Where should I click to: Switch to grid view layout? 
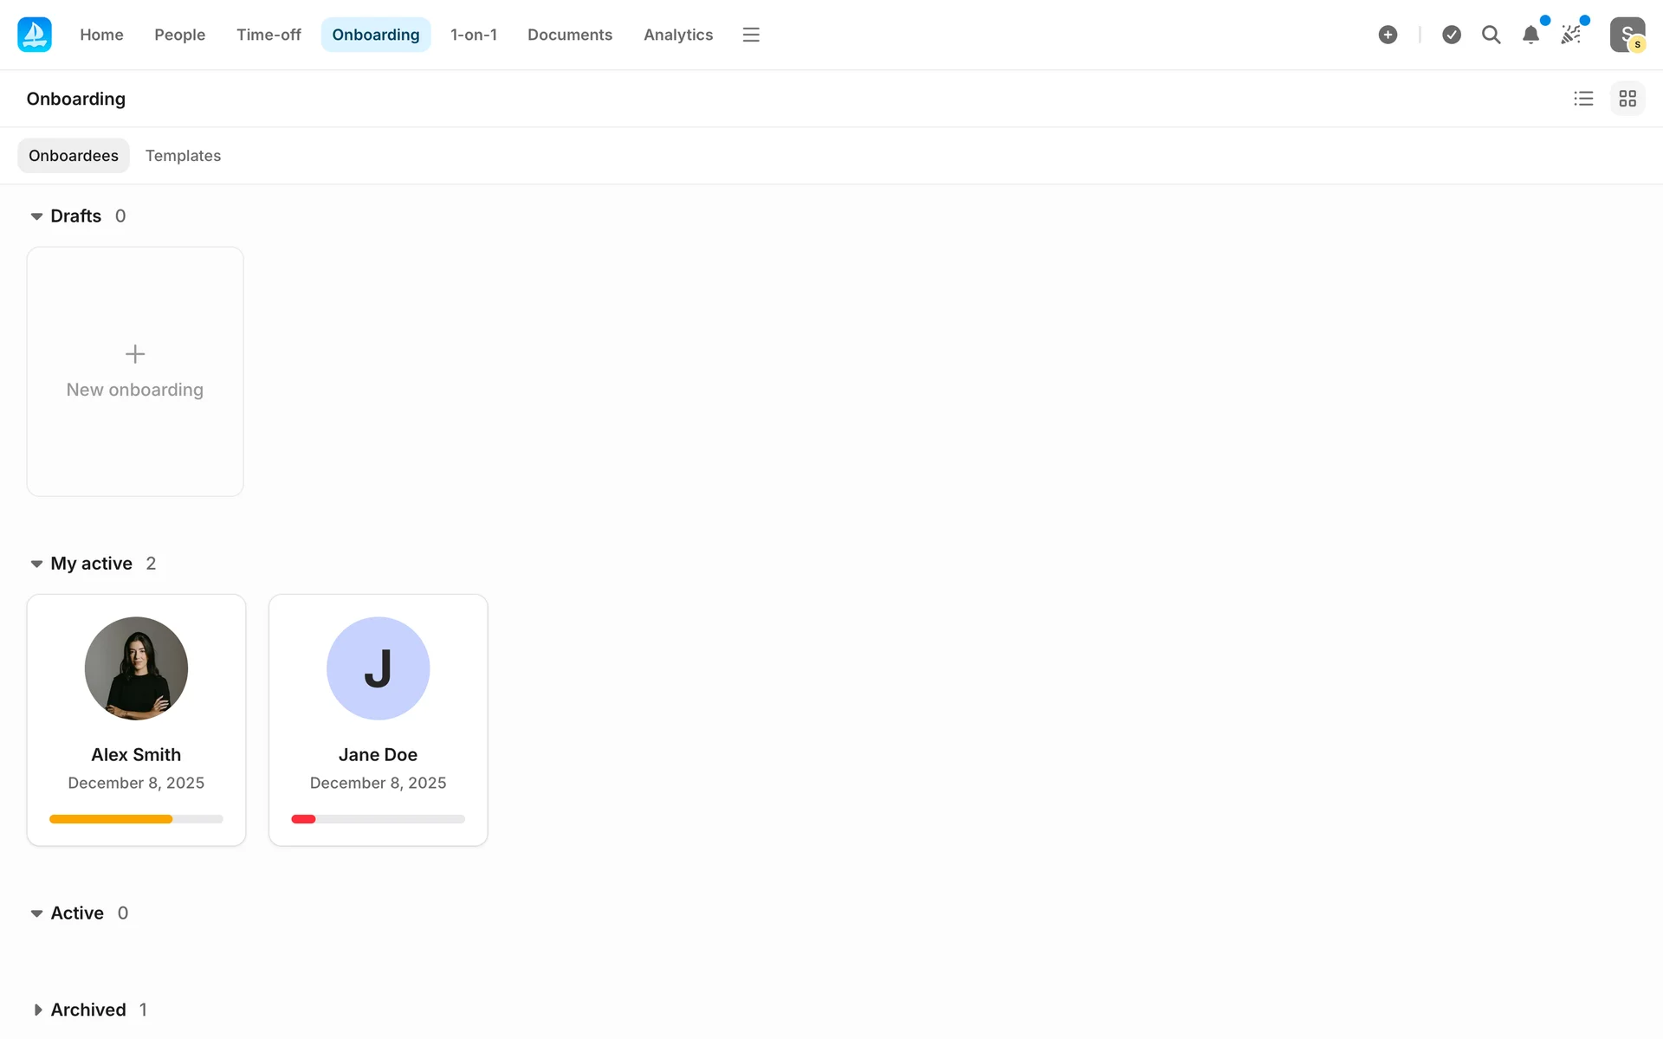click(1627, 99)
